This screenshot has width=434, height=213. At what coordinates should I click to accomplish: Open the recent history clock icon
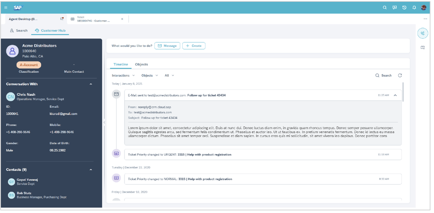pos(404,8)
